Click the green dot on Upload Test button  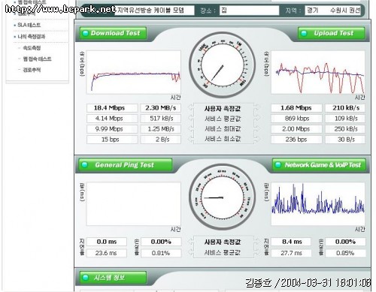(x=304, y=33)
